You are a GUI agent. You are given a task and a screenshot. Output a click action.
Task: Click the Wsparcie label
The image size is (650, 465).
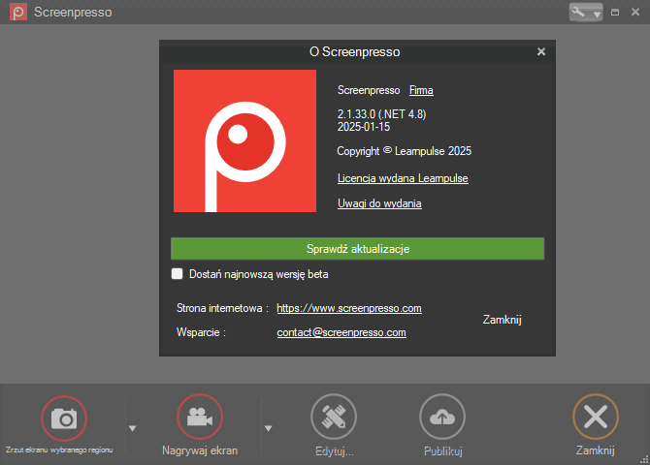pyautogui.click(x=201, y=332)
